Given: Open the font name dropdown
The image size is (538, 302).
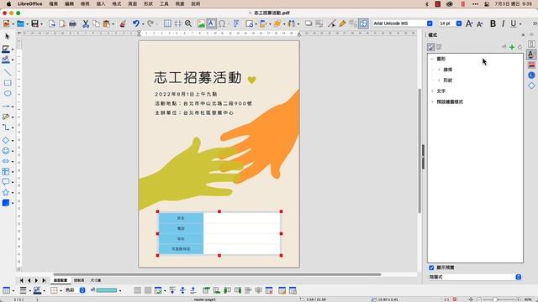Looking at the screenshot, I should click(x=430, y=23).
